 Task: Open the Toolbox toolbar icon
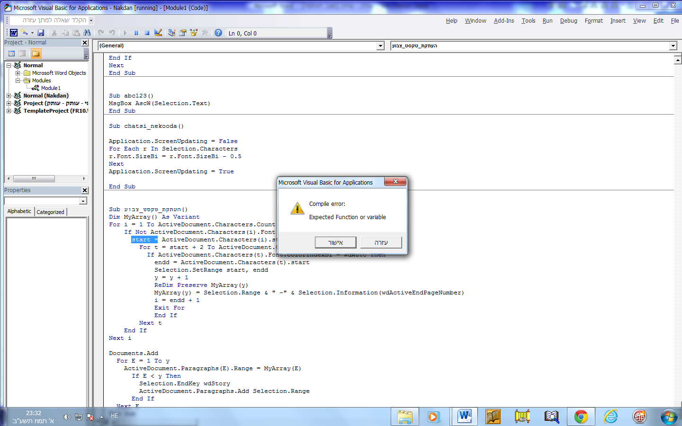coord(205,33)
